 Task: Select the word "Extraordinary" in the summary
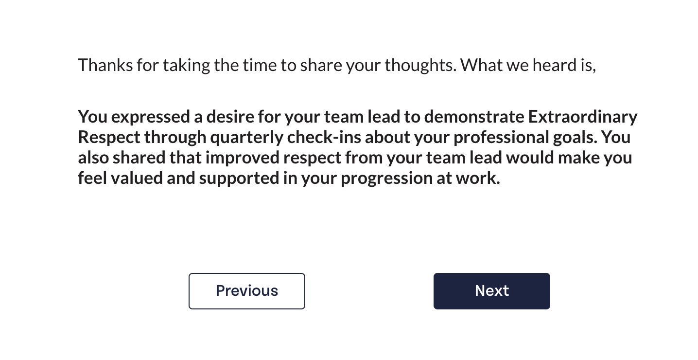[x=582, y=117]
